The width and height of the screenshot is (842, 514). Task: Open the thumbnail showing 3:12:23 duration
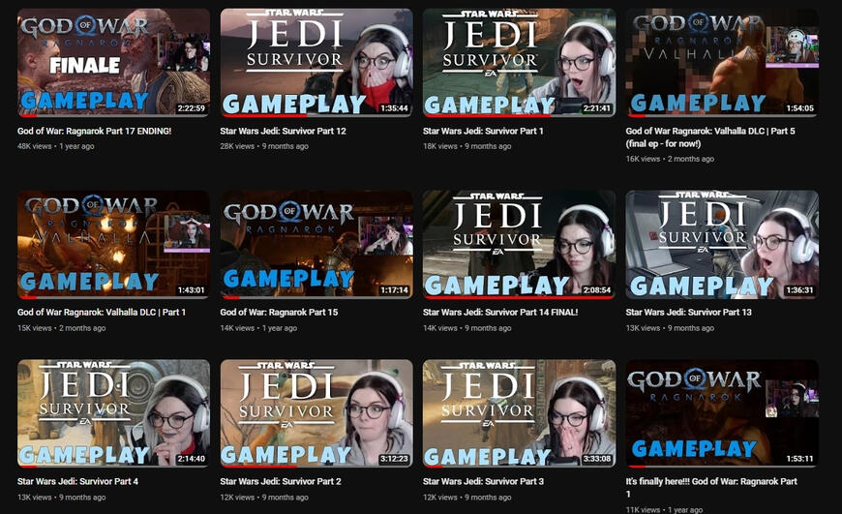tap(316, 413)
